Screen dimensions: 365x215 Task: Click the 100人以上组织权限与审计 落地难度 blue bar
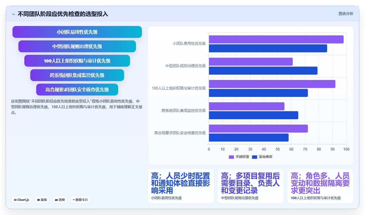[x=258, y=93]
